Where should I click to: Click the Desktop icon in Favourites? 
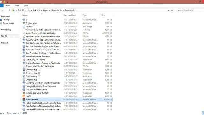click(x=1, y=20)
